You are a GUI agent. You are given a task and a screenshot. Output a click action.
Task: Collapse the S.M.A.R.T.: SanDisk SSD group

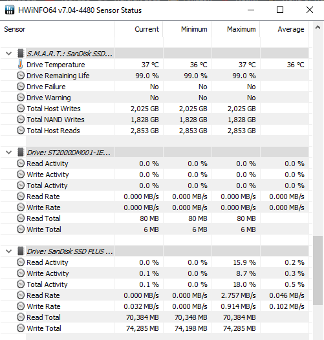tap(8, 54)
